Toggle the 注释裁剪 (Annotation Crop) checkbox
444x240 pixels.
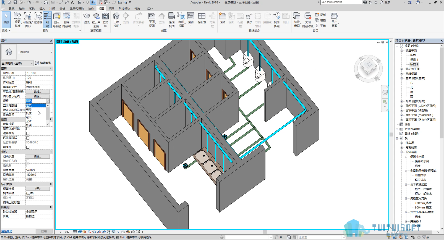[x=28, y=133]
